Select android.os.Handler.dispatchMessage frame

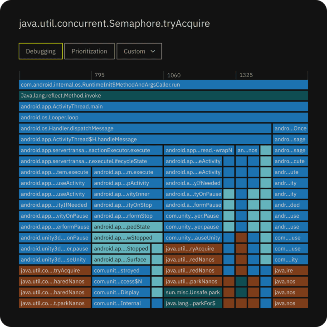click(145, 128)
